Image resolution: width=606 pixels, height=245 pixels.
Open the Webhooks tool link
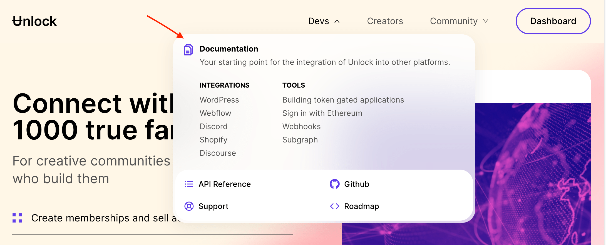[x=302, y=126]
